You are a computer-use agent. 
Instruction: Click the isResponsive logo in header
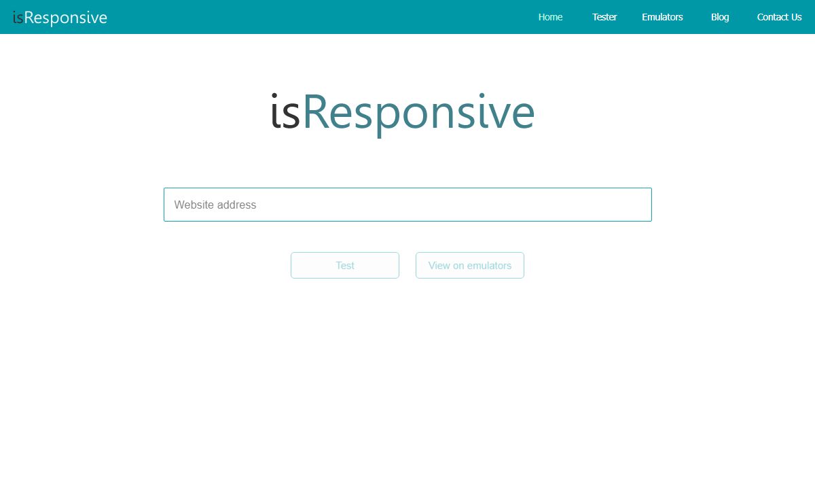[x=60, y=18]
